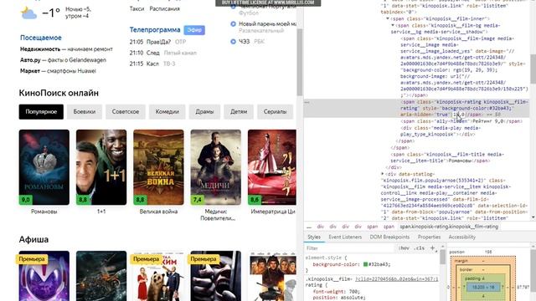Open the 1+1 film poster
The height and width of the screenshot is (301, 536).
pos(101,167)
